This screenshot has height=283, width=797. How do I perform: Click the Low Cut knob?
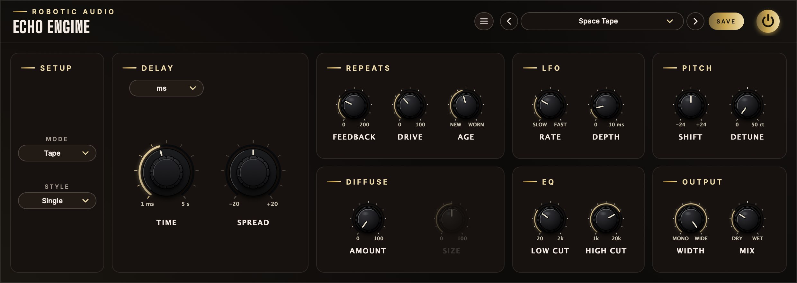pos(550,219)
